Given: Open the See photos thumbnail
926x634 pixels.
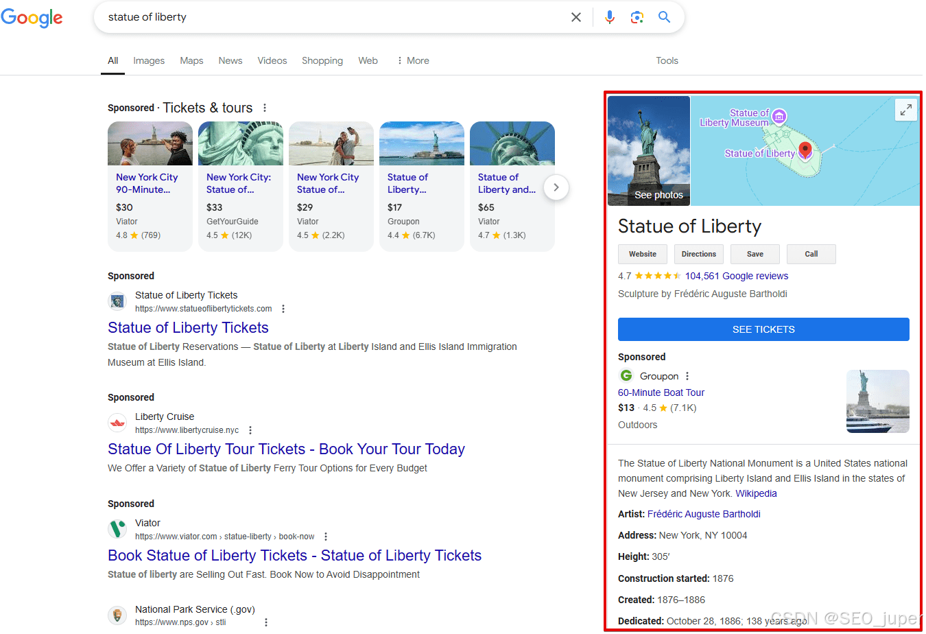Looking at the screenshot, I should [649, 151].
